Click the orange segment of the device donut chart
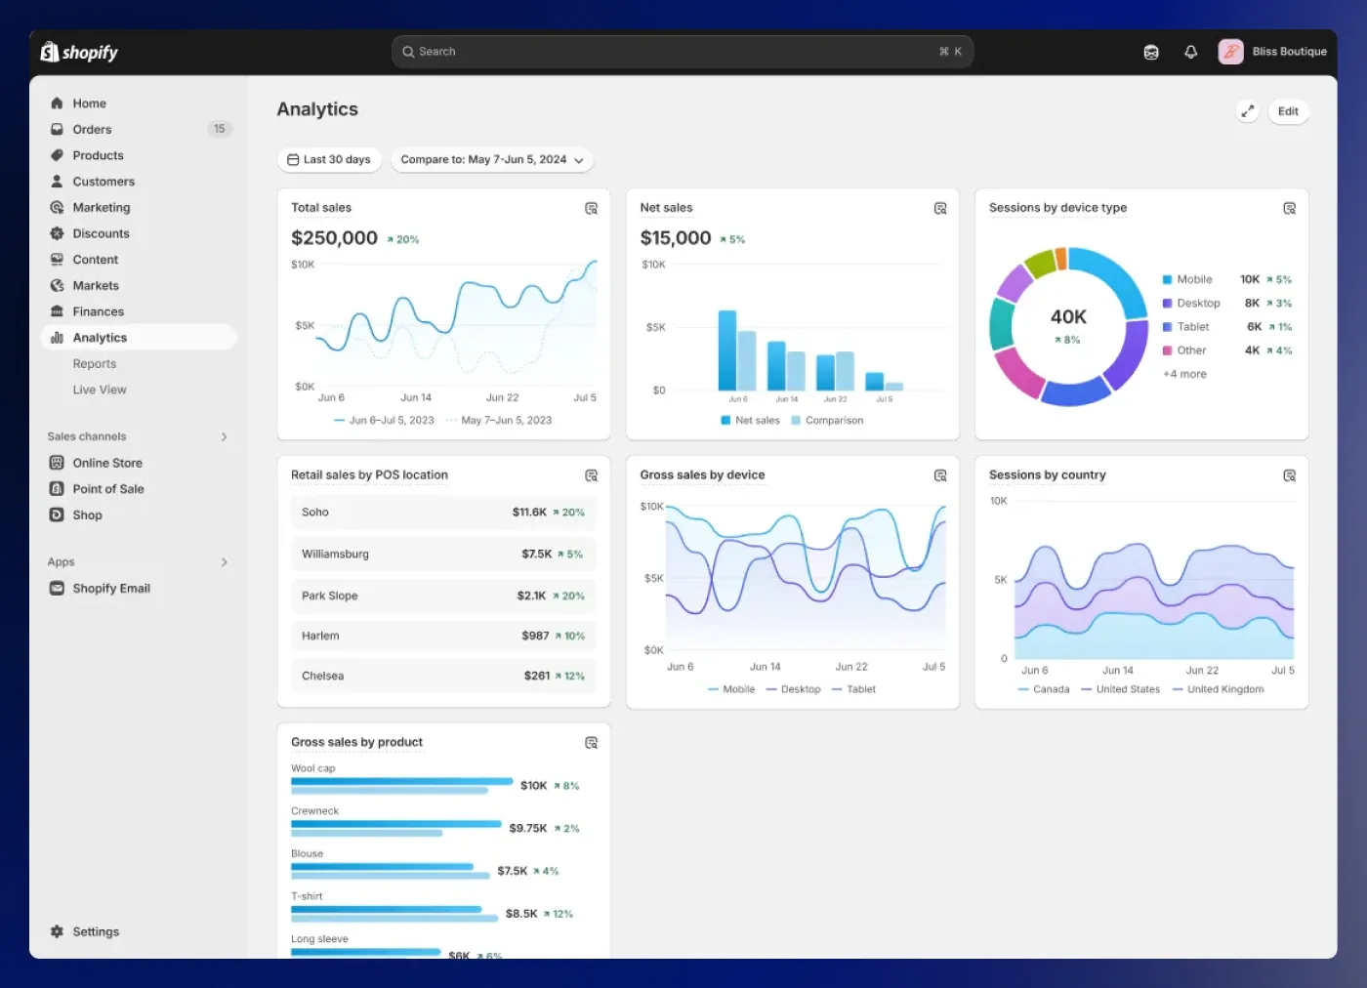 [x=1060, y=257]
